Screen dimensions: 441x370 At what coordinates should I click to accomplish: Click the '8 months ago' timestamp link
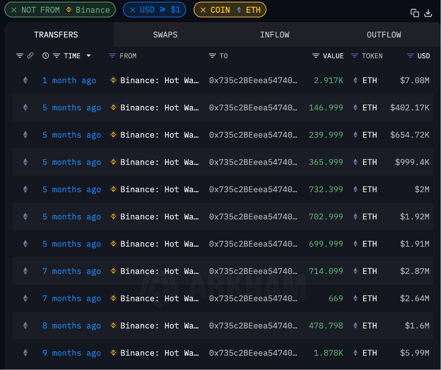[x=71, y=325]
